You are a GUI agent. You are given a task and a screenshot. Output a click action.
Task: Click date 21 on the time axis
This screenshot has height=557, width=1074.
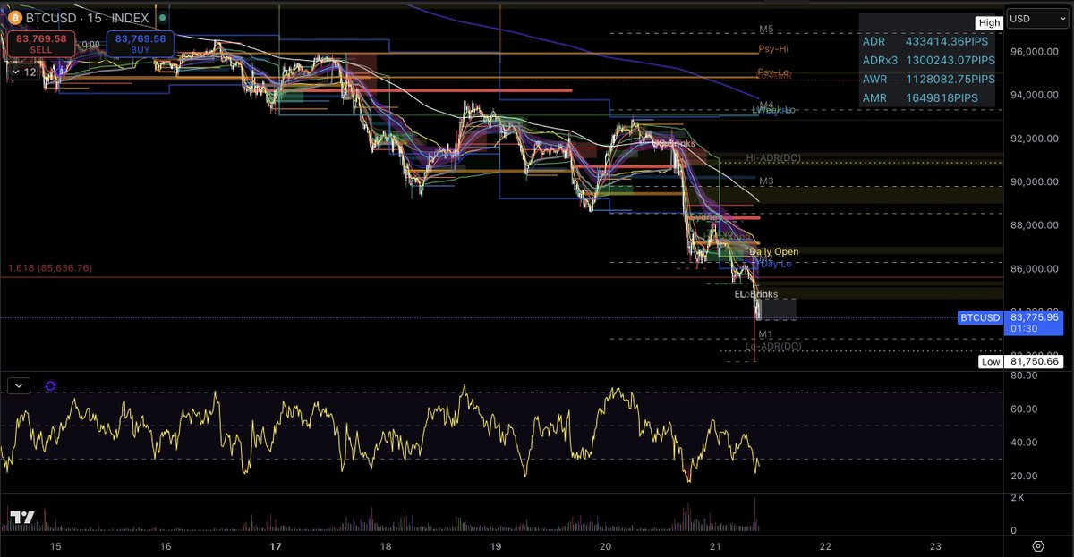715,545
